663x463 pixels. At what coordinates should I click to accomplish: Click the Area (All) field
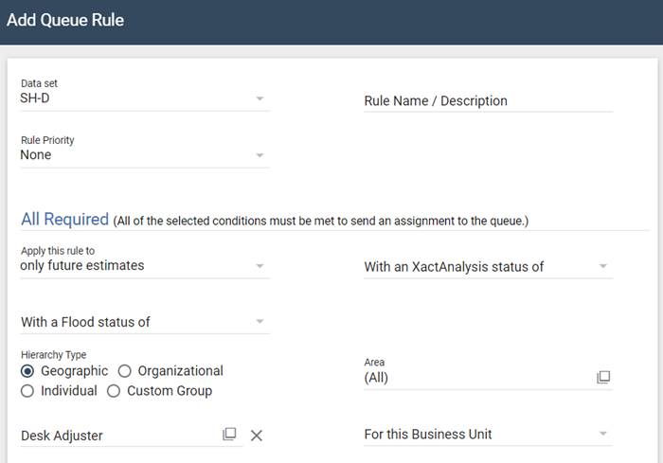(x=474, y=378)
